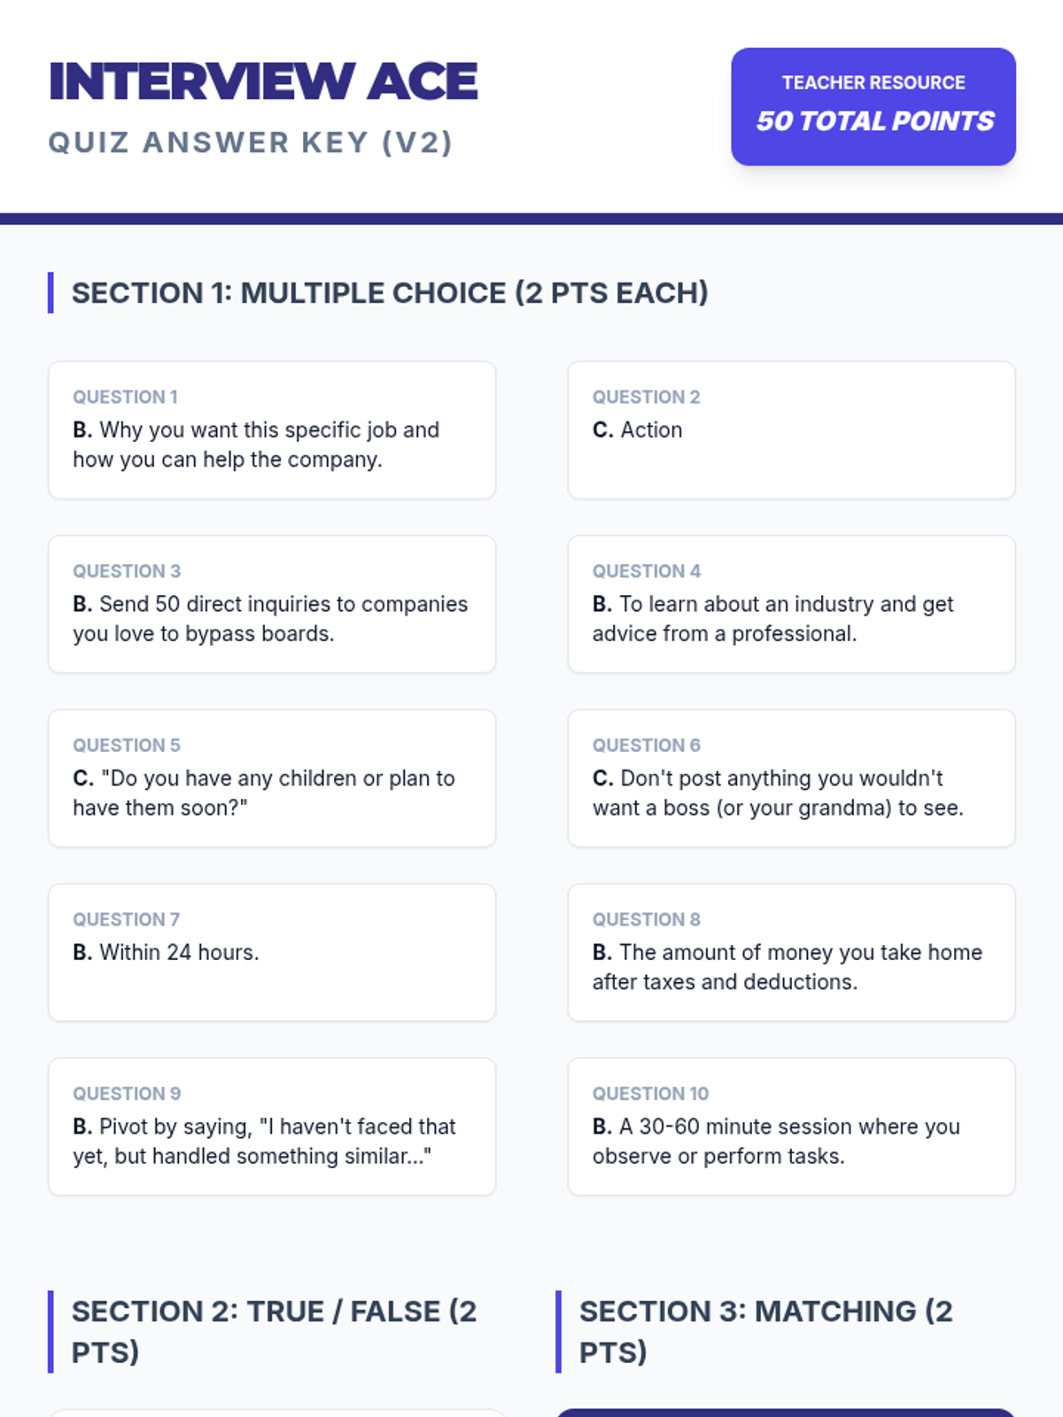The height and width of the screenshot is (1417, 1063).
Task: Click the Quiz Answer Key (V2) subtitle
Action: [251, 143]
